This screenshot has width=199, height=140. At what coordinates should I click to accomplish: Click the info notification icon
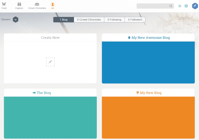186,6
